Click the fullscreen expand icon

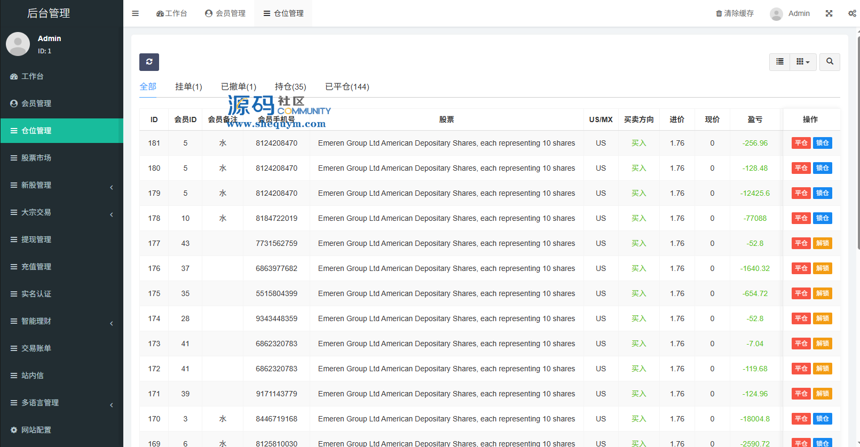tap(829, 13)
